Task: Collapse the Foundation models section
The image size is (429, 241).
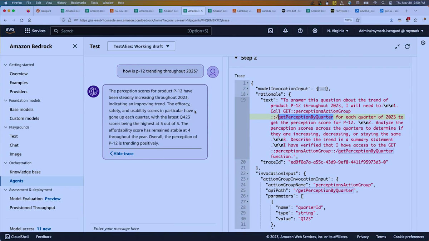Action: coord(5,101)
